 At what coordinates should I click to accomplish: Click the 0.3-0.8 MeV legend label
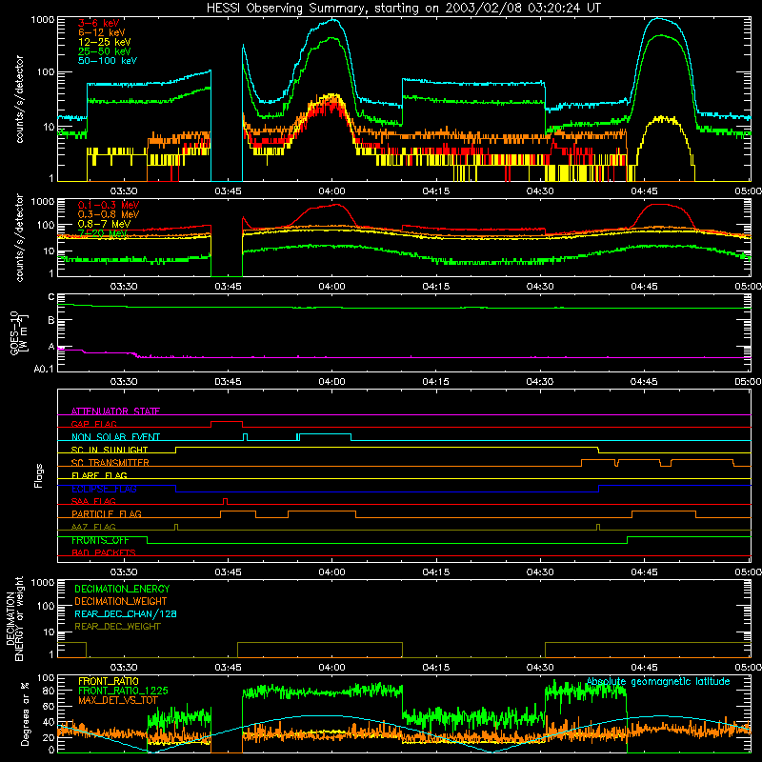point(108,214)
